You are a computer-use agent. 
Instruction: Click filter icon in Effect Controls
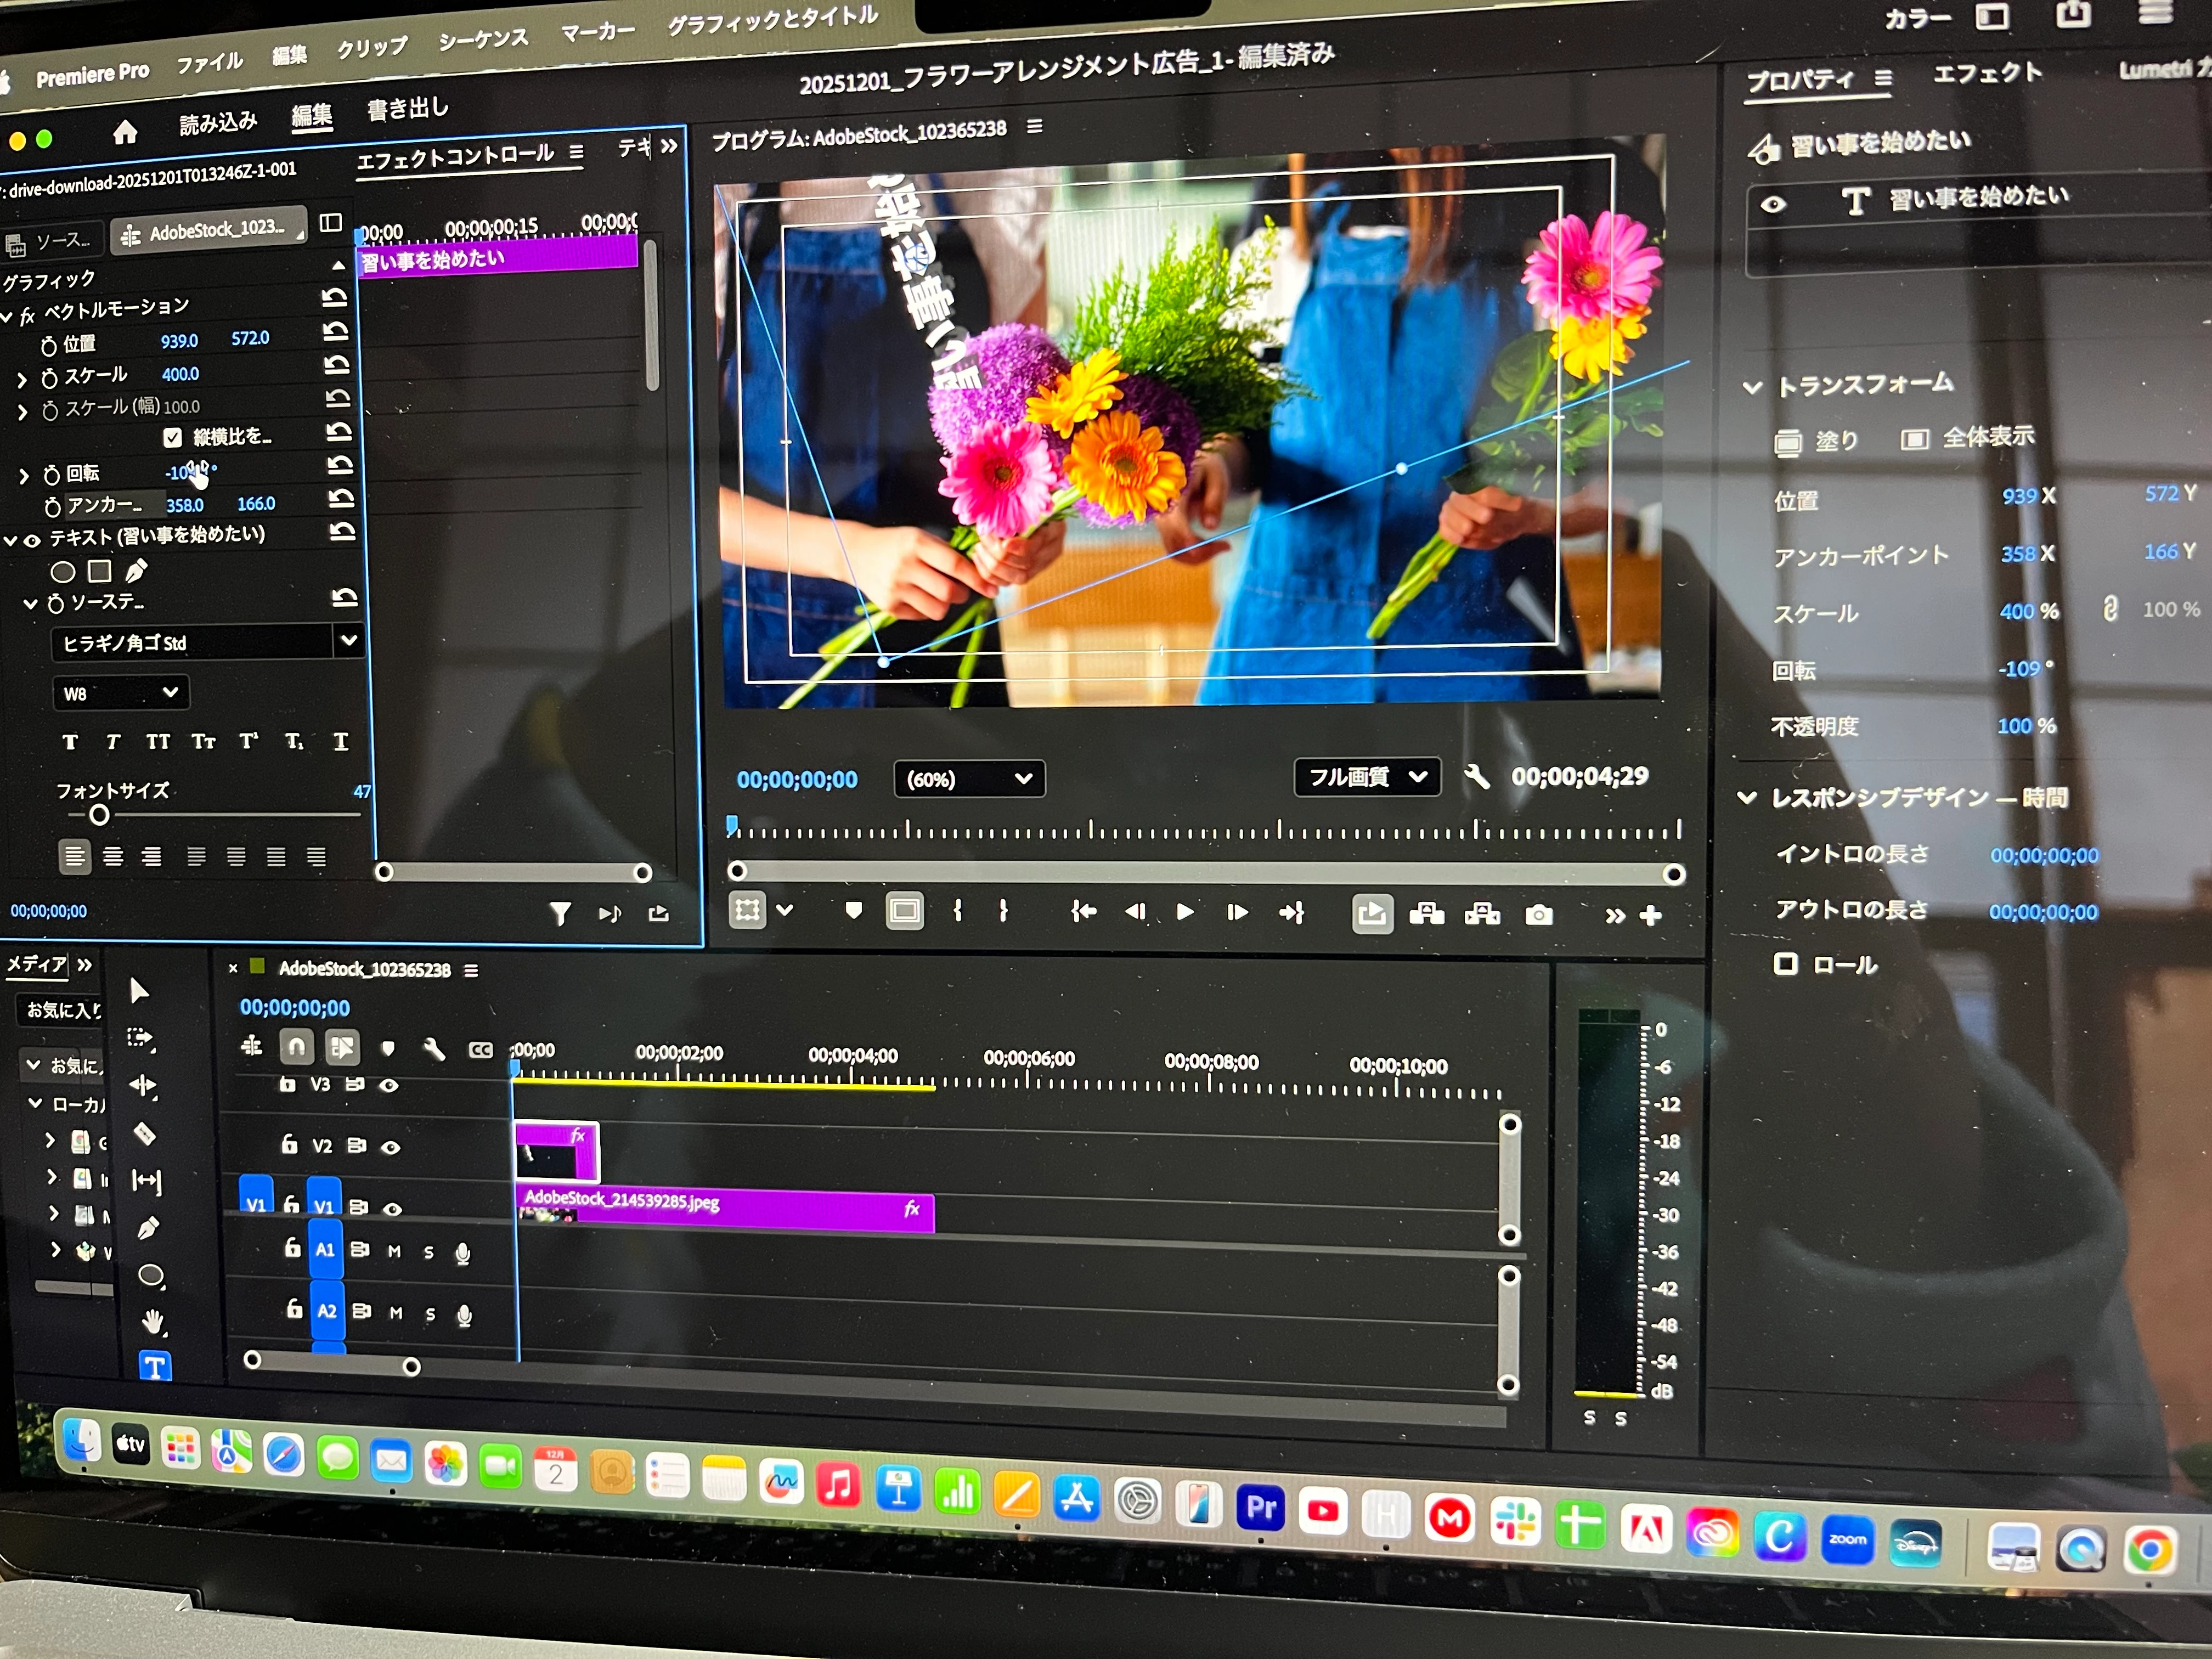point(561,913)
